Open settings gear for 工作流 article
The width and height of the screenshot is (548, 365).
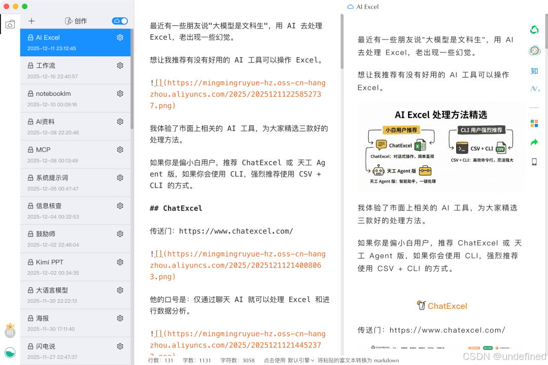point(120,65)
